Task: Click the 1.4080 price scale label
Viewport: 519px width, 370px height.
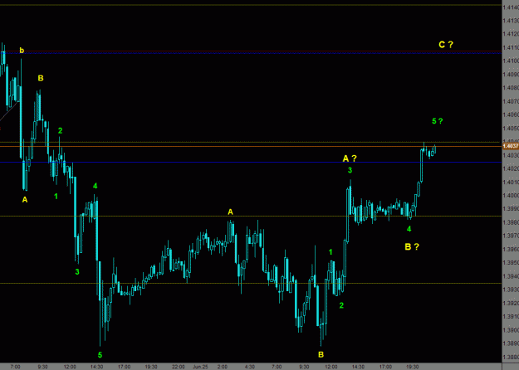Action: 511,88
